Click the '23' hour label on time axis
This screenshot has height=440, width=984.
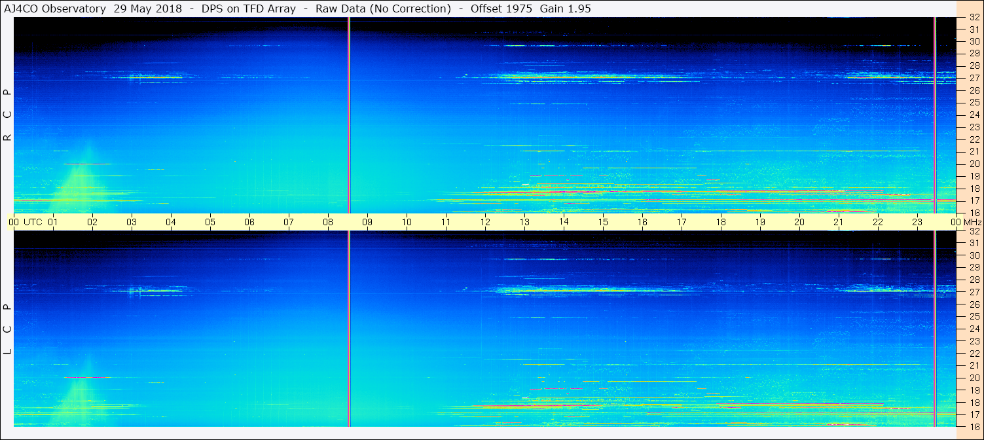(917, 222)
